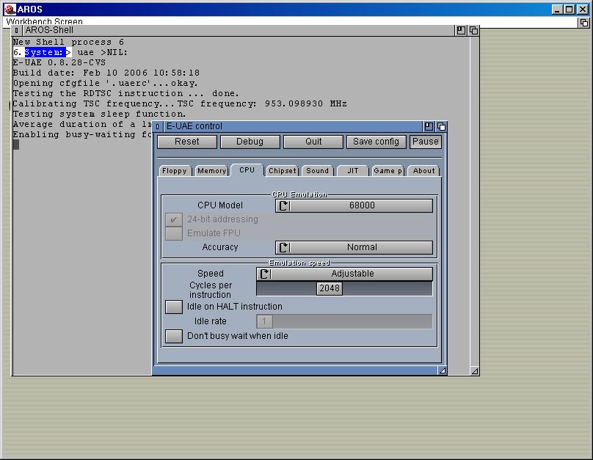Click the 'Average duration of a' shell line
The height and width of the screenshot is (460, 593).
[x=82, y=125]
